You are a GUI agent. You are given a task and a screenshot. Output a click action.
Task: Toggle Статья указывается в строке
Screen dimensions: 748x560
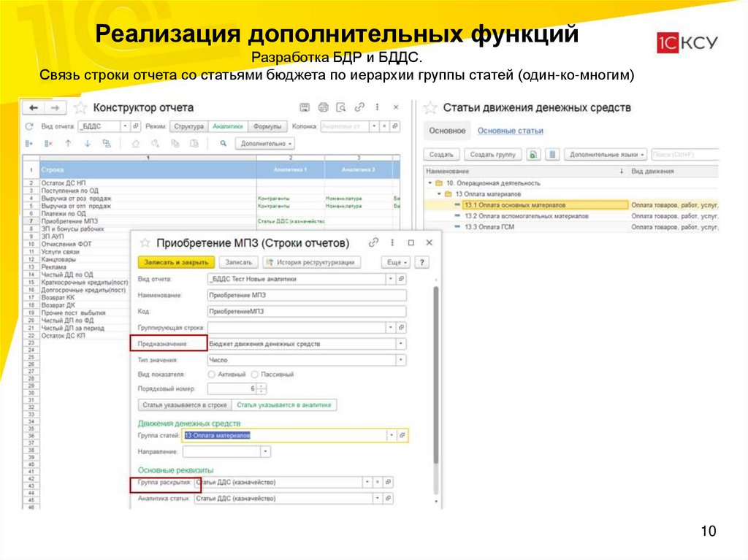185,405
